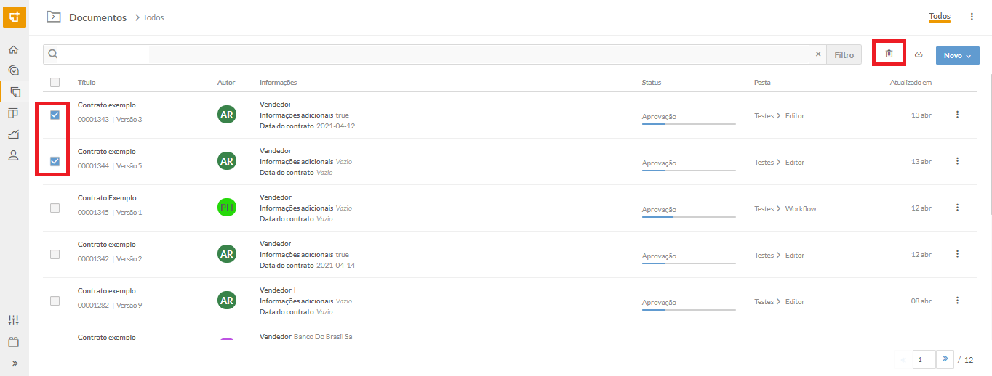Toggle the select-all header checkbox
This screenshot has width=992, height=376.
point(55,83)
